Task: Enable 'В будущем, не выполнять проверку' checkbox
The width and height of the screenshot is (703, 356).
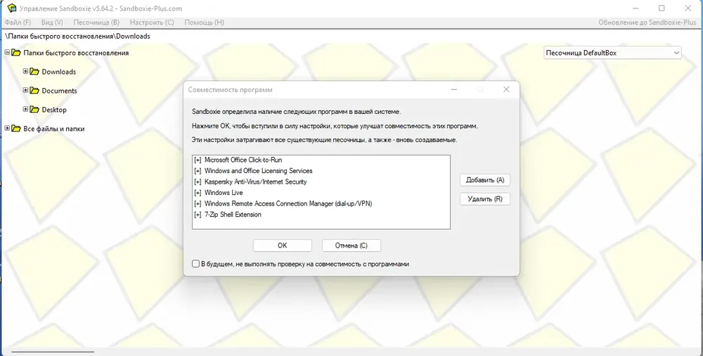Action: (x=195, y=264)
